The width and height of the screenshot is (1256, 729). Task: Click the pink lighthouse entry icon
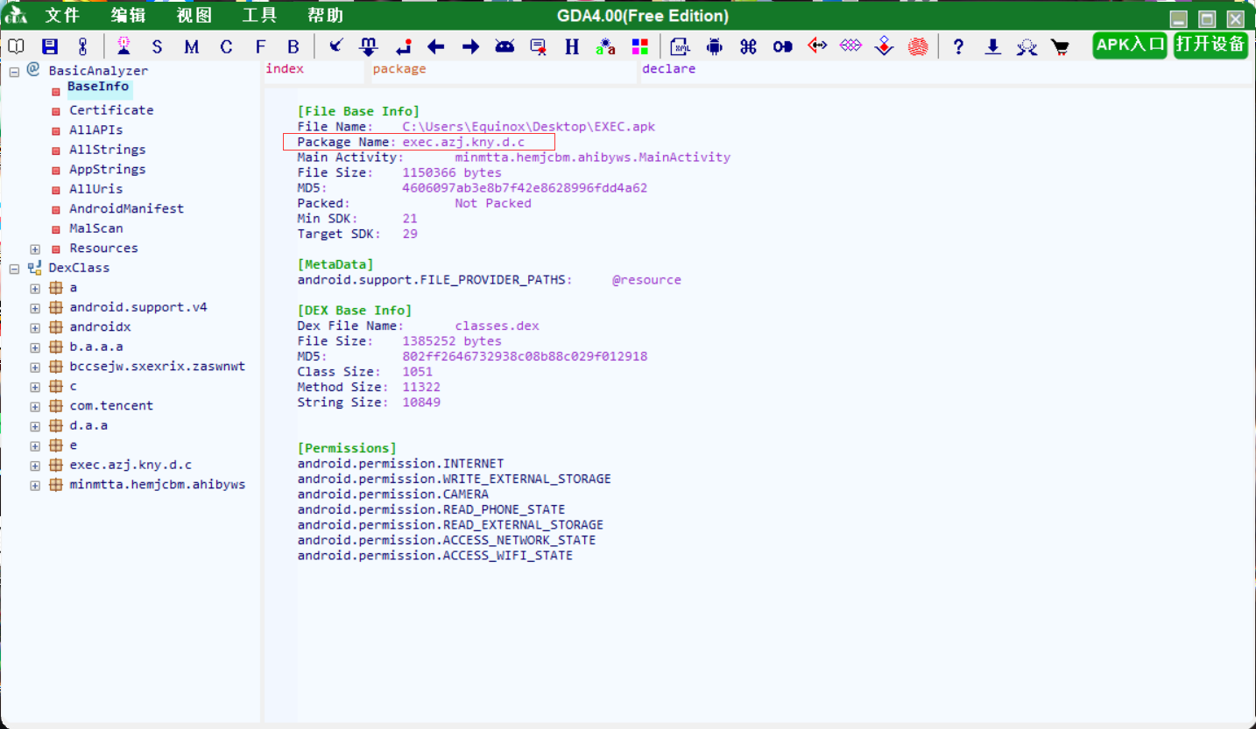click(x=123, y=46)
